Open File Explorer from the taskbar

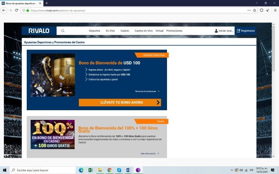[100, 170]
